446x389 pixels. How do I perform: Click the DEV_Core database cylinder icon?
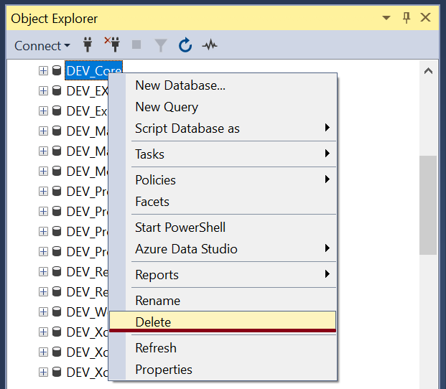point(57,71)
